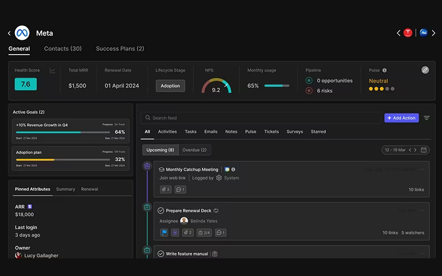This screenshot has width=442, height=276.
Task: Click the blue flag icon on renewal task
Action: [164, 232]
